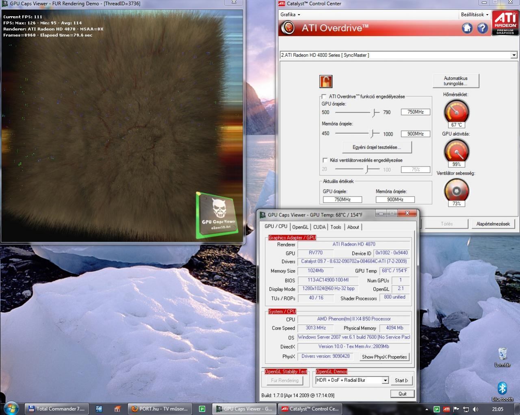Screen dimensions: 520x415
Task: Click the Drivers Catalyst 09.7 field
Action: pos(354,262)
